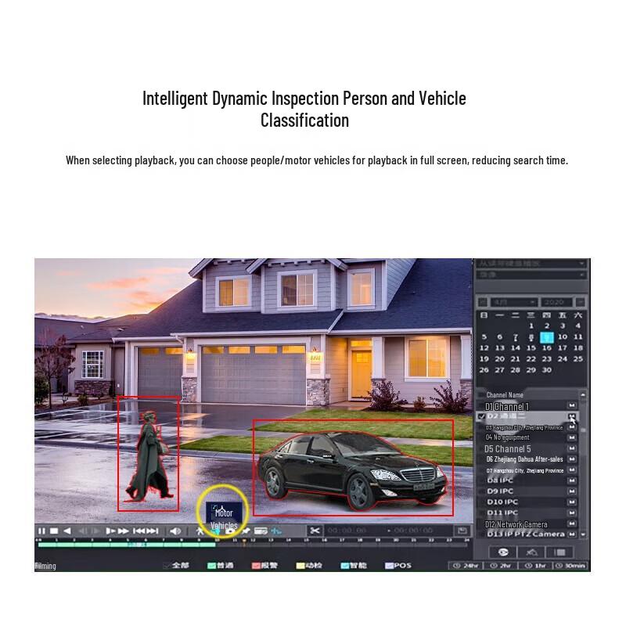This screenshot has height=626, width=626.
Task: Click the stream icon beside D9 IPC
Action: coord(572,491)
